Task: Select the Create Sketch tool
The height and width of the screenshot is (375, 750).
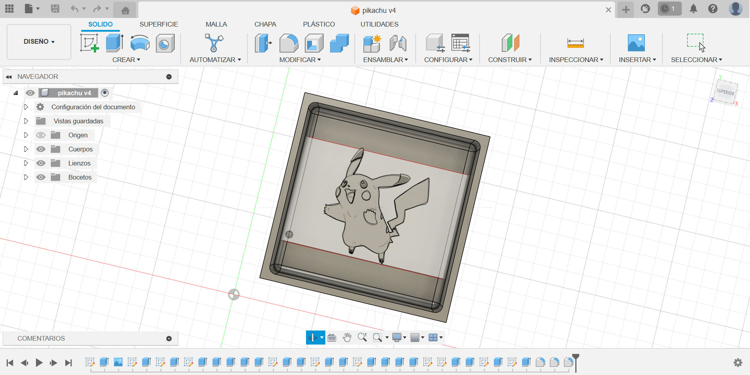Action: pos(89,43)
